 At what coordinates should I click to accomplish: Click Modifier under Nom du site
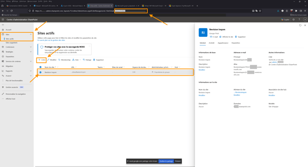[202, 95]
